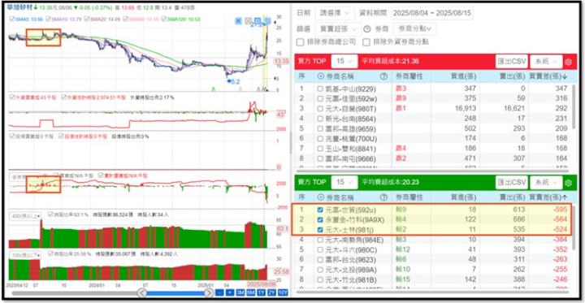Click the 富邦-高雄(9659) broker name
585x303 pixels.
[351, 128]
